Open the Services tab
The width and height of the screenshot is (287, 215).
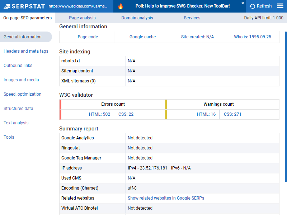192,18
